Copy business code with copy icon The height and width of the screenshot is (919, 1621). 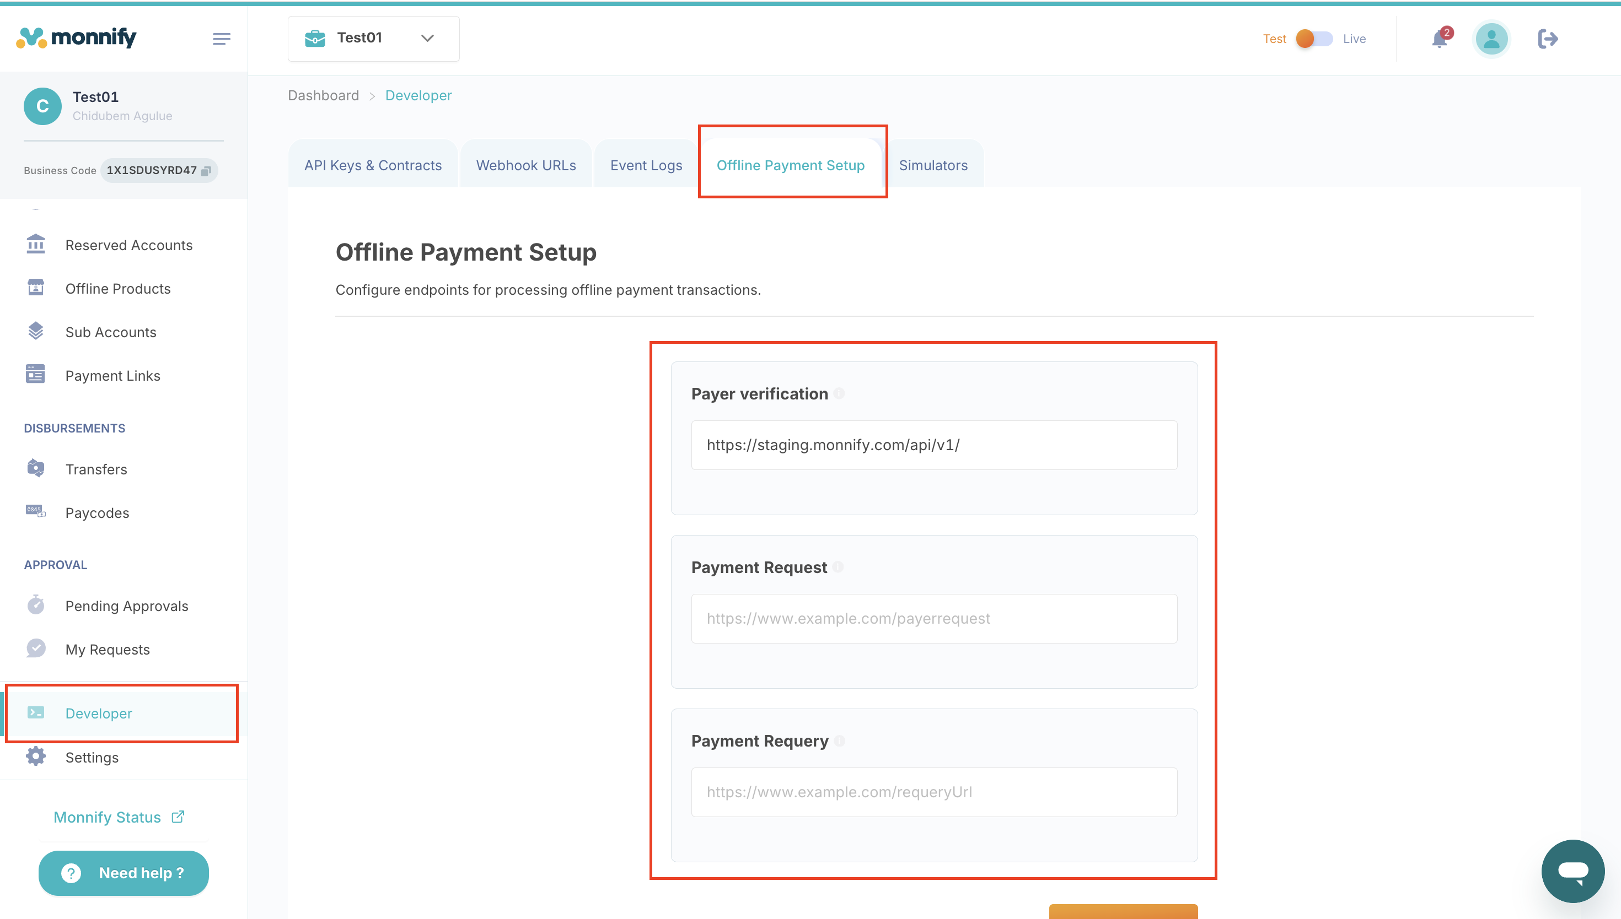point(206,171)
